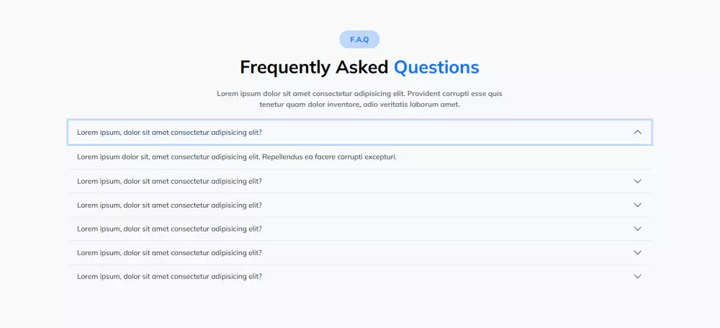Toggle the third FAQ question by its text
This screenshot has height=328, width=720.
pyautogui.click(x=169, y=205)
